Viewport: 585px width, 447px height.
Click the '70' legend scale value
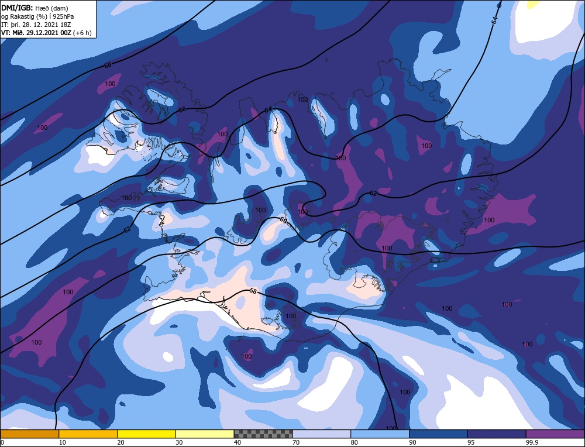point(296,442)
